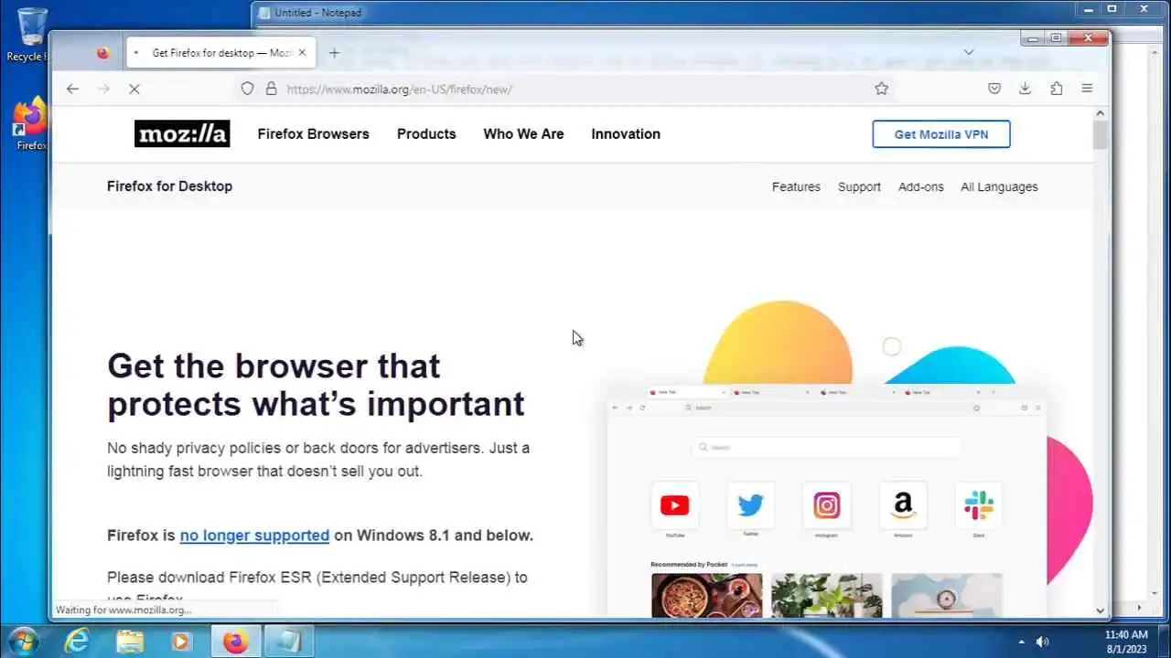Show hidden tray icons arrow

pos(1022,642)
